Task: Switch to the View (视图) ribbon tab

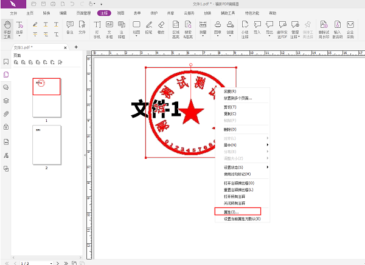Action: [121, 12]
